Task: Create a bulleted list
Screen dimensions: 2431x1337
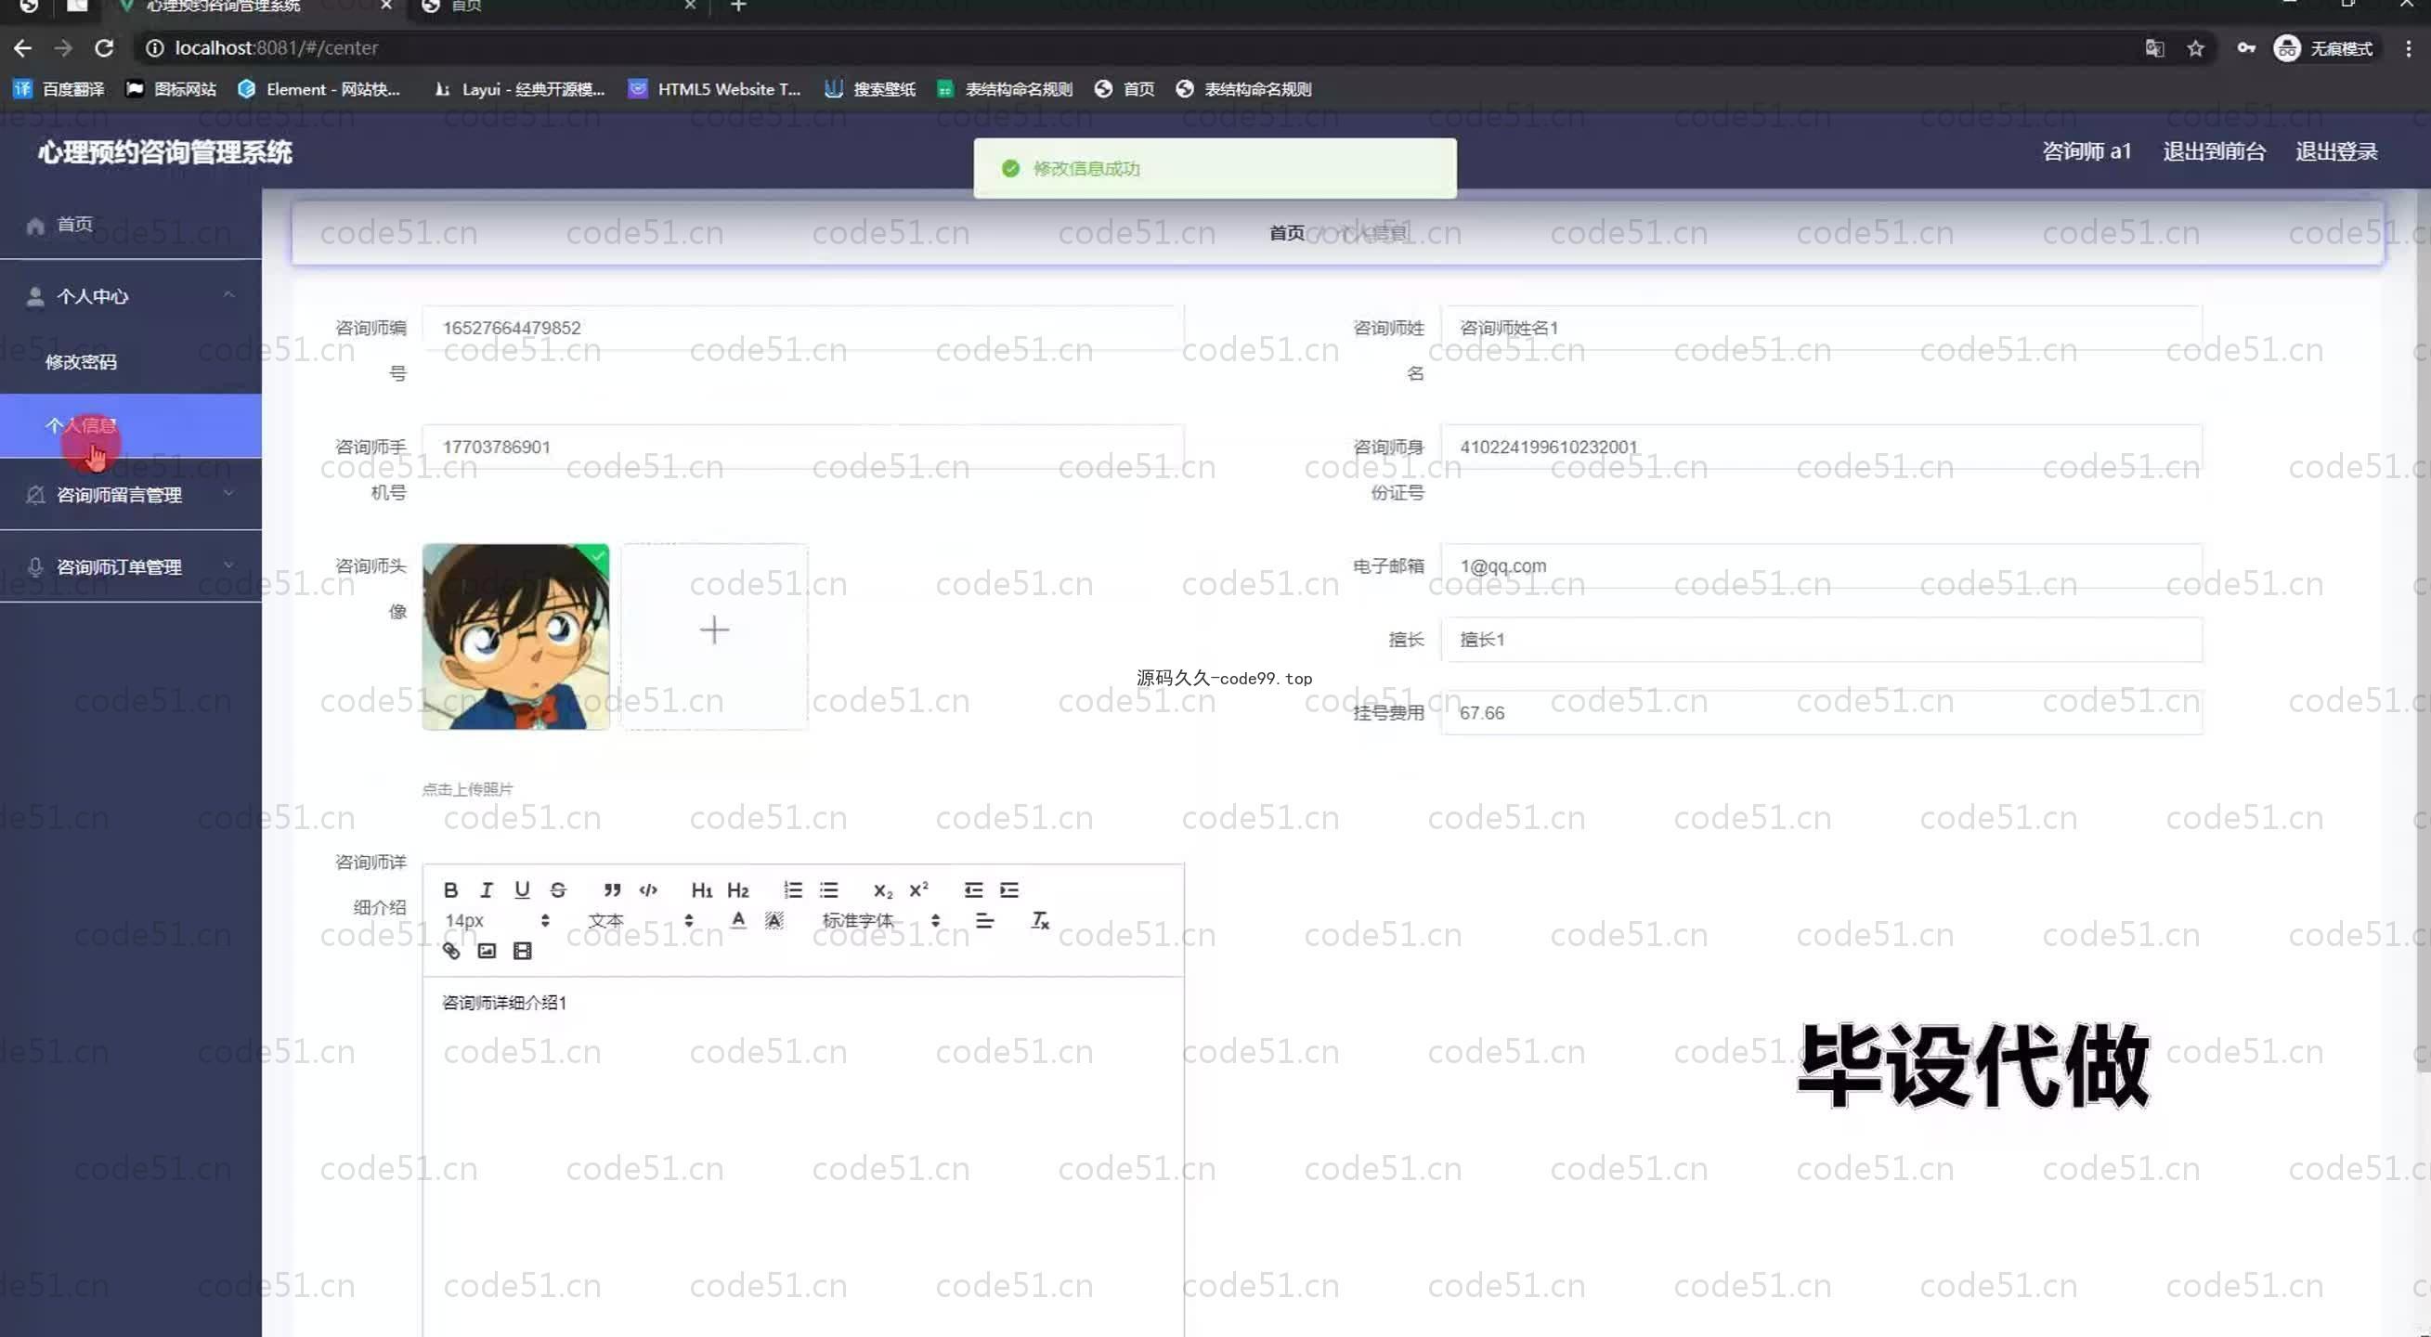Action: (x=828, y=889)
